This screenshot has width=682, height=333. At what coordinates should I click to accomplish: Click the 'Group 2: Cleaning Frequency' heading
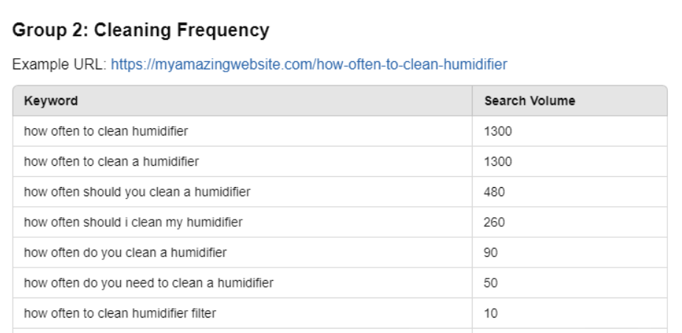click(x=141, y=31)
